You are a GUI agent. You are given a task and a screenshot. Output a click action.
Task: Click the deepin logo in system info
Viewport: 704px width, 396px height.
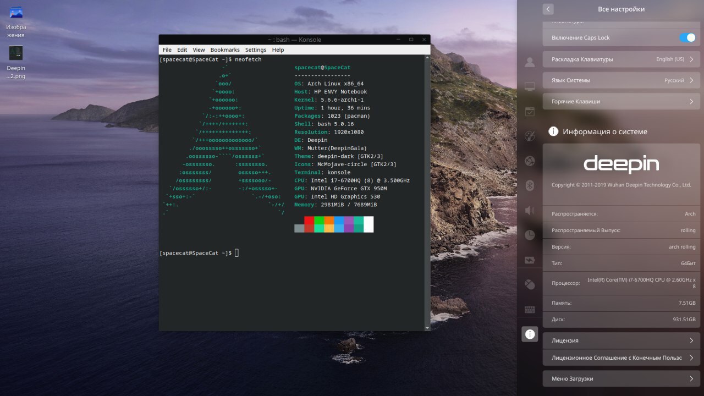click(x=621, y=164)
